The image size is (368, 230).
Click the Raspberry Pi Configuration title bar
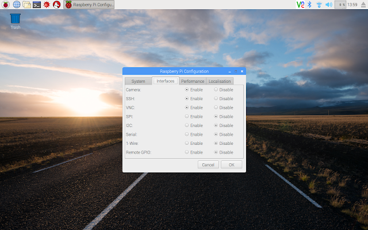tap(184, 71)
